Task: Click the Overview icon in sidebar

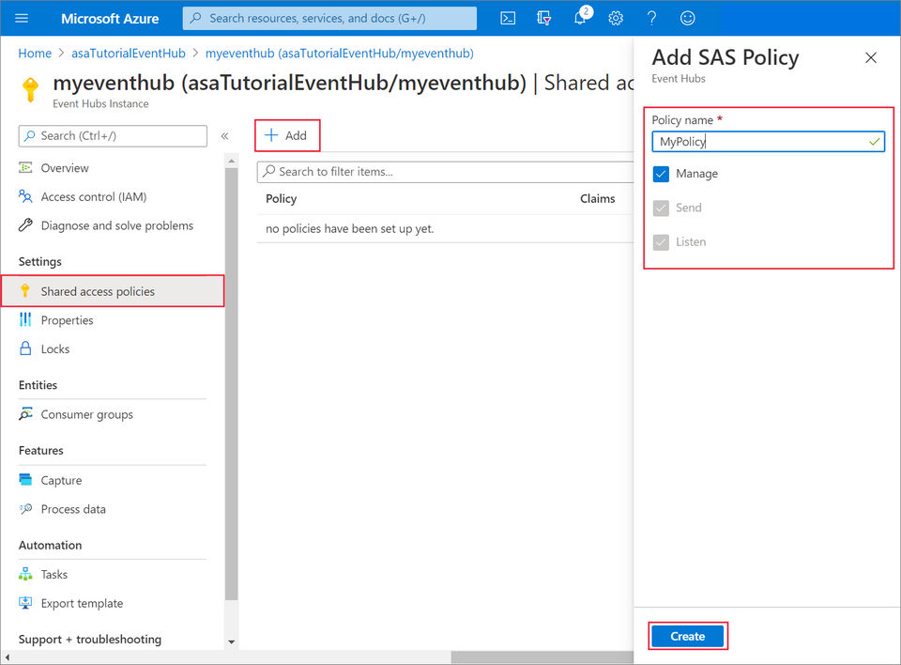Action: [25, 168]
